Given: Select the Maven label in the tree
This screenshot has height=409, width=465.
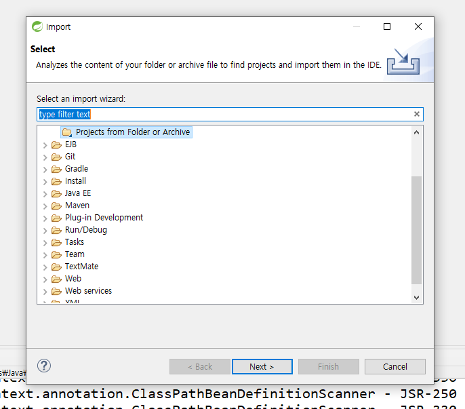Looking at the screenshot, I should [x=77, y=206].
